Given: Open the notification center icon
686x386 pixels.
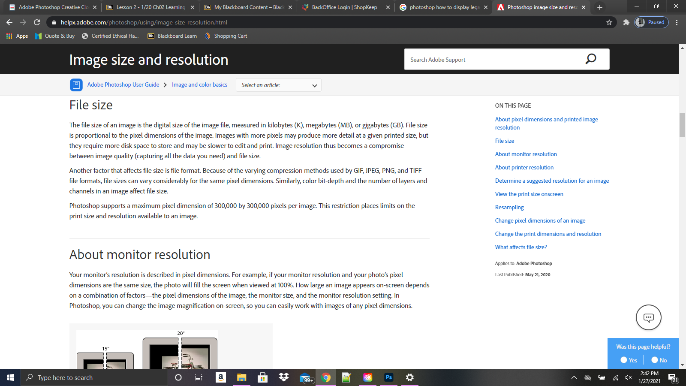Looking at the screenshot, I should click(673, 378).
